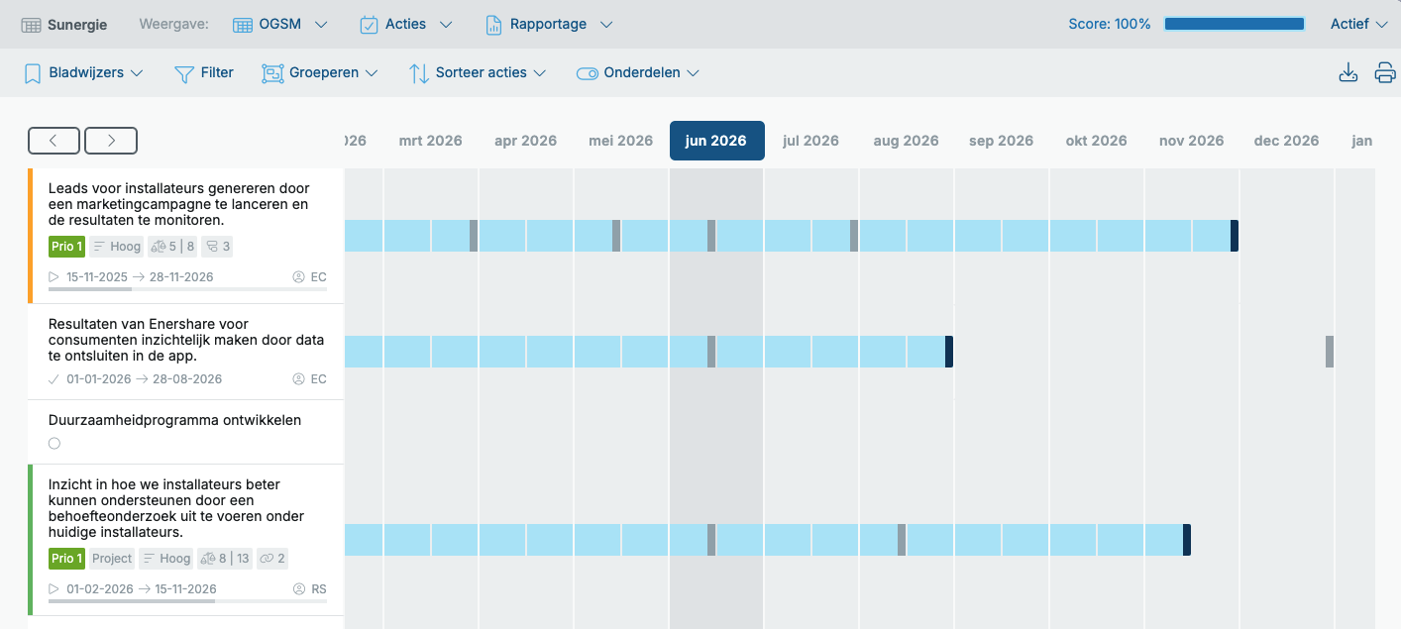Select the jun 2026 month header
1401x629 pixels.
pyautogui.click(x=716, y=141)
